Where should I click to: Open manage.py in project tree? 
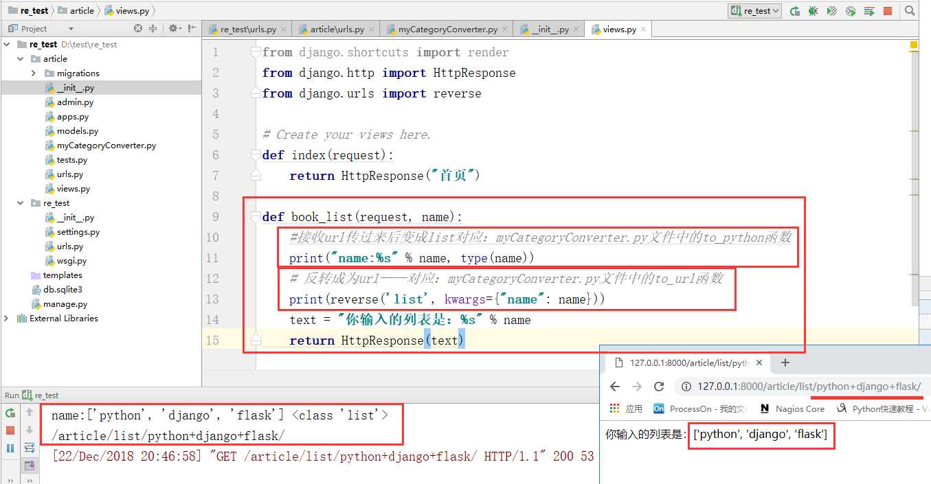pos(59,303)
